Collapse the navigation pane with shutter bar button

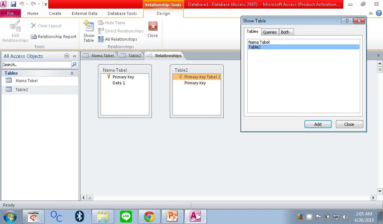(x=74, y=56)
